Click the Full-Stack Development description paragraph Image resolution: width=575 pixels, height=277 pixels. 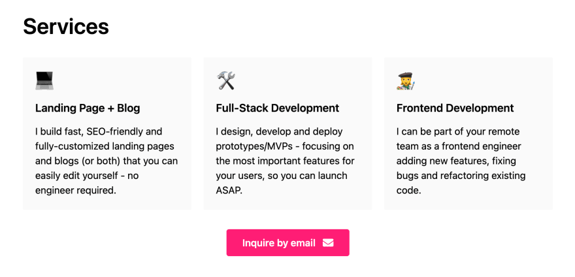(x=286, y=161)
